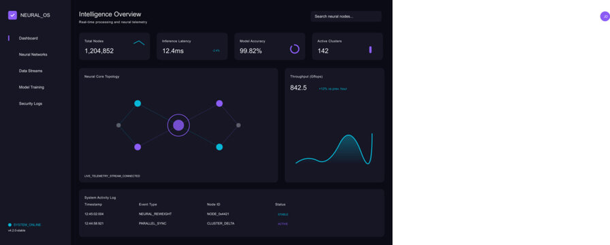Click the Model Accuracy ring indicator
This screenshot has width=610, height=245.
pos(295,49)
